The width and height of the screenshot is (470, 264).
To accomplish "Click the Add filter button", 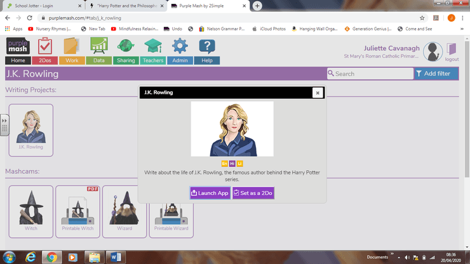I will coord(436,74).
